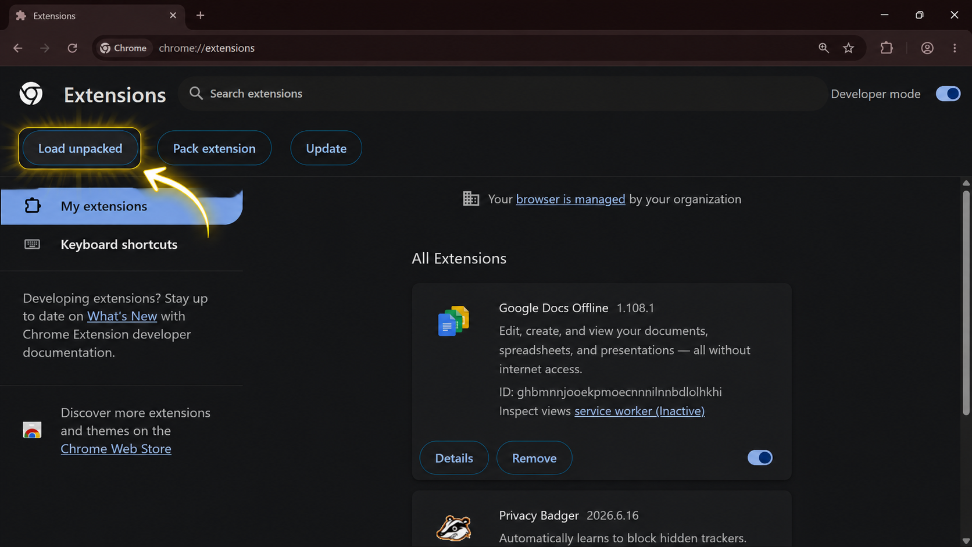Click the scrollbar down arrow
The width and height of the screenshot is (972, 547).
tap(966, 541)
